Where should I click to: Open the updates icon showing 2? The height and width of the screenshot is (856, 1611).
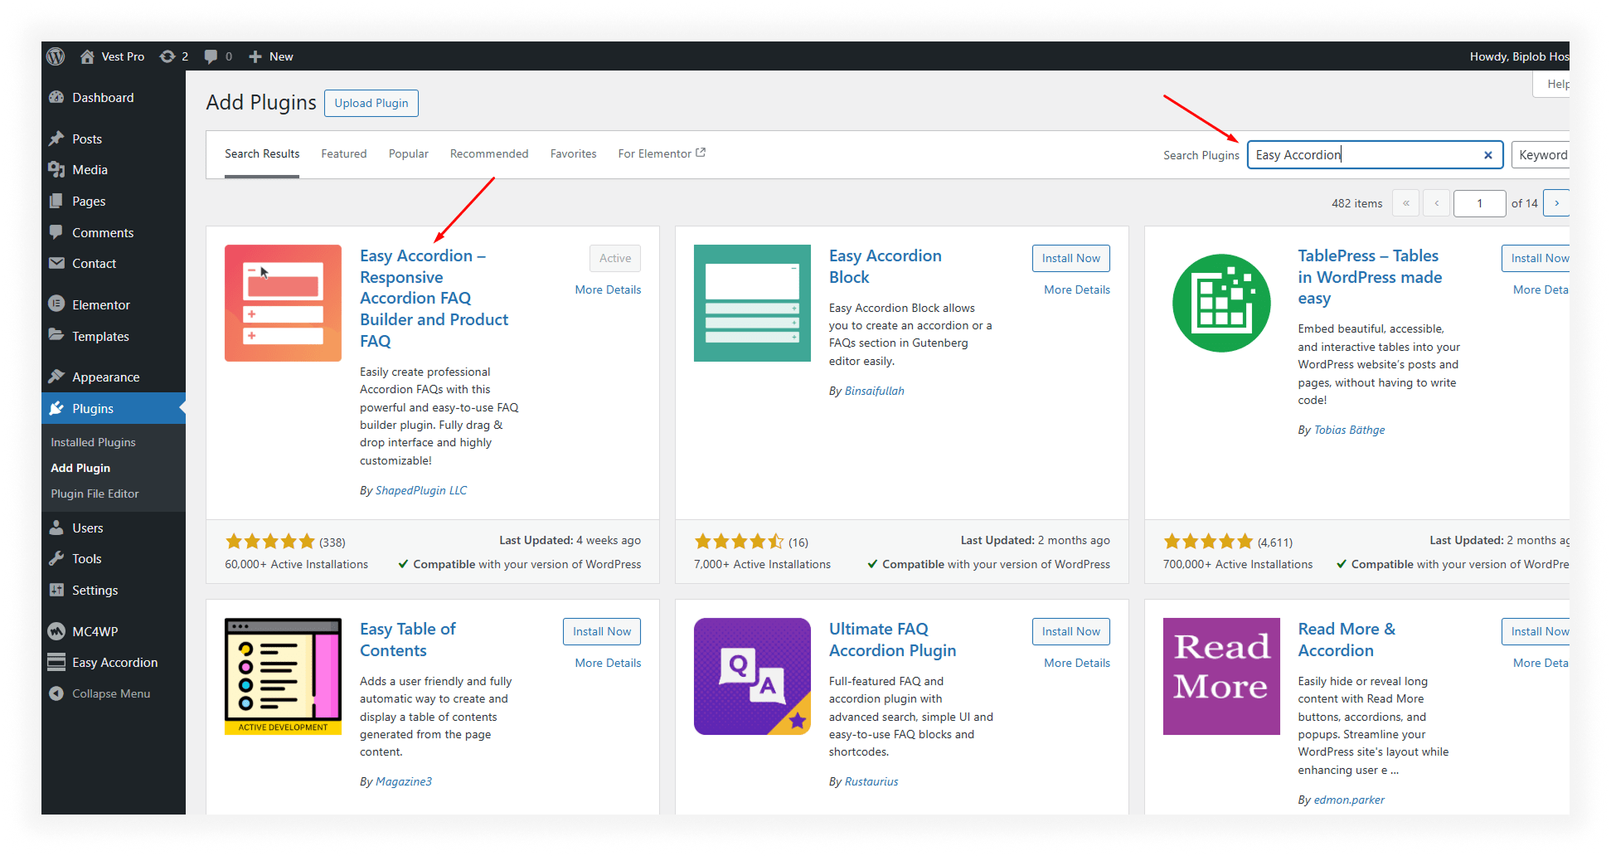pos(167,56)
